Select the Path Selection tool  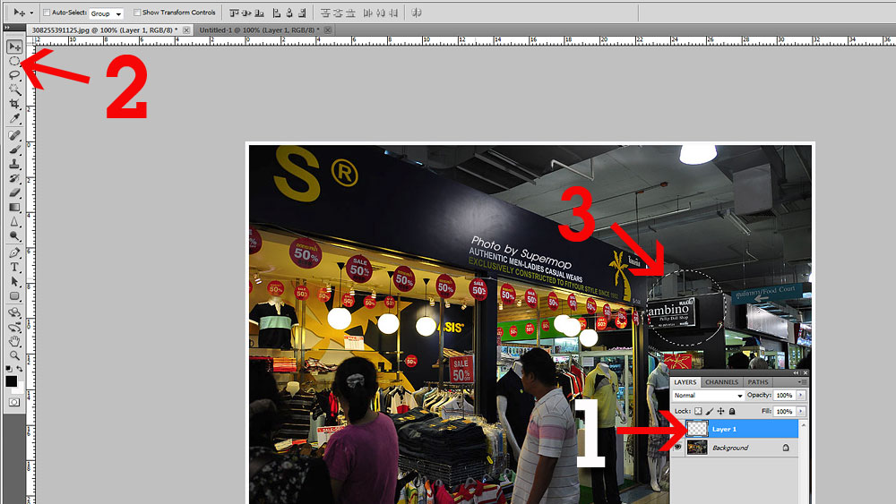14,281
